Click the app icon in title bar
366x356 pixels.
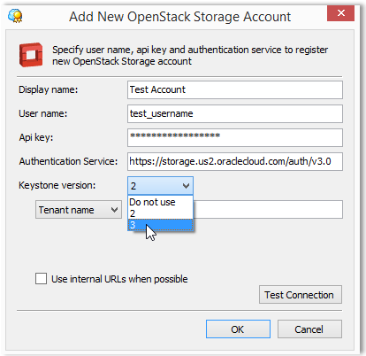point(15,16)
